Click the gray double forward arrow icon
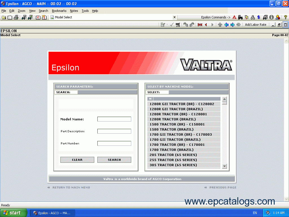 pos(239,25)
